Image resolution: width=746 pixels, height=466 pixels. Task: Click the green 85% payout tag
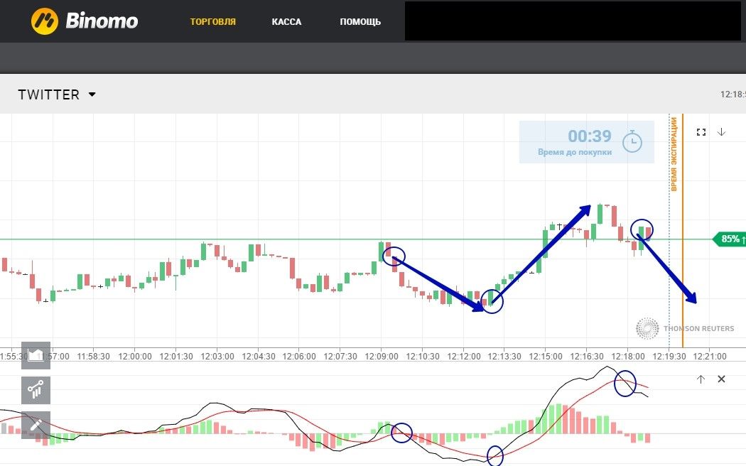click(730, 239)
